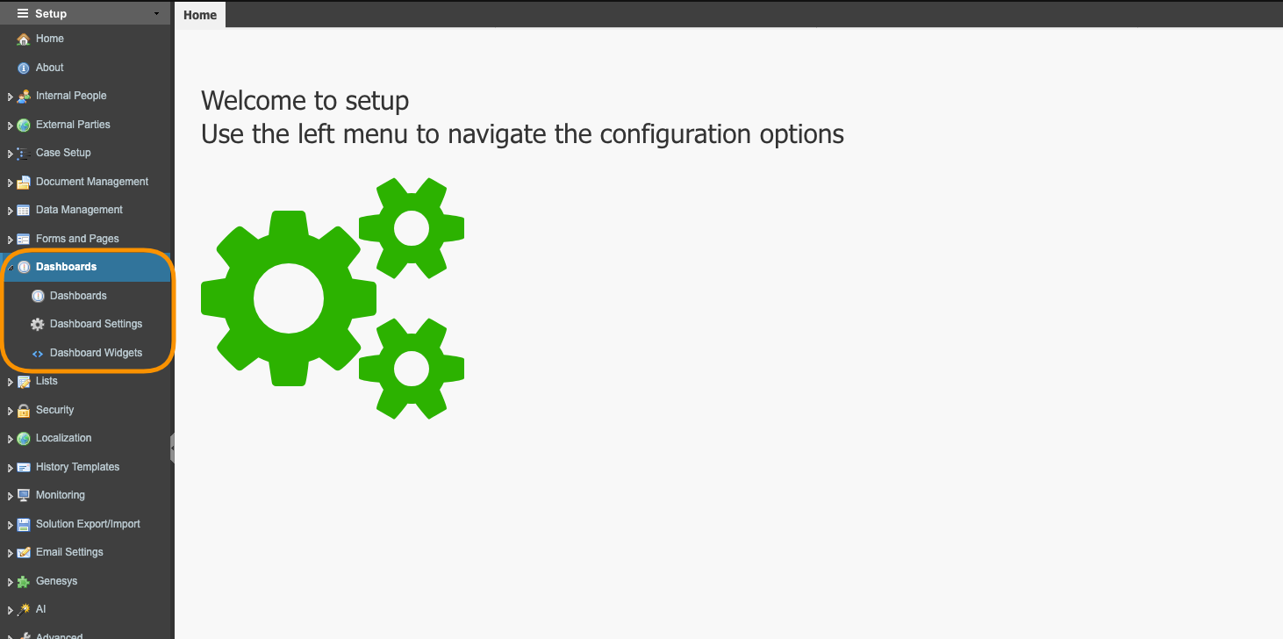
Task: Open Email Settings menu entry
Action: (x=69, y=552)
